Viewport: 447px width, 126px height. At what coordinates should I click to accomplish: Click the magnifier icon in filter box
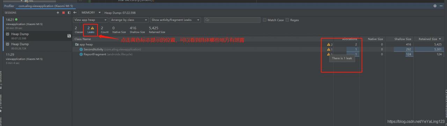coord(207,20)
